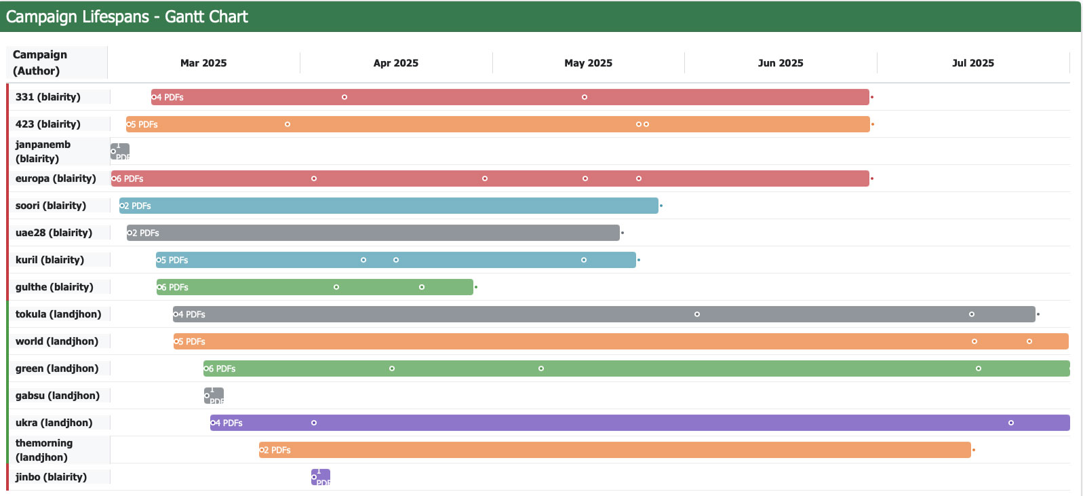Click the uae28 campaign gray bar
Image resolution: width=1083 pixels, height=496 pixels.
[x=373, y=233]
